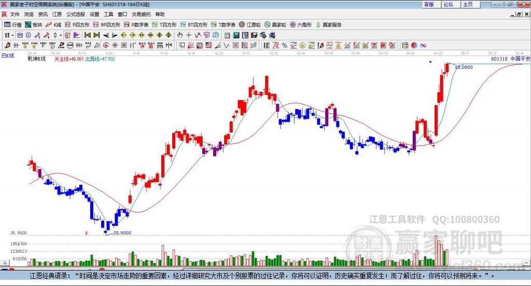Click the small black triangle marker above peak

click(x=430, y=62)
